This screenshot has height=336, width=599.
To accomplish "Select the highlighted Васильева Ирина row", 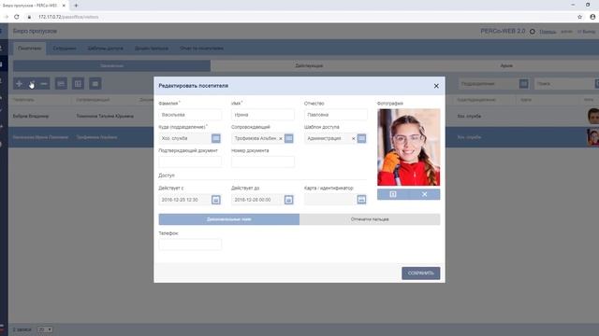I will [x=303, y=137].
